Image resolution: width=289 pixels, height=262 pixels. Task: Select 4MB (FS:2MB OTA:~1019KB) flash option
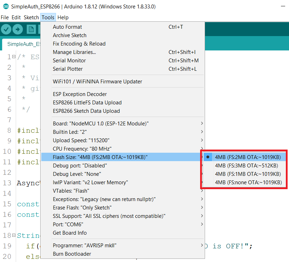(x=245, y=157)
